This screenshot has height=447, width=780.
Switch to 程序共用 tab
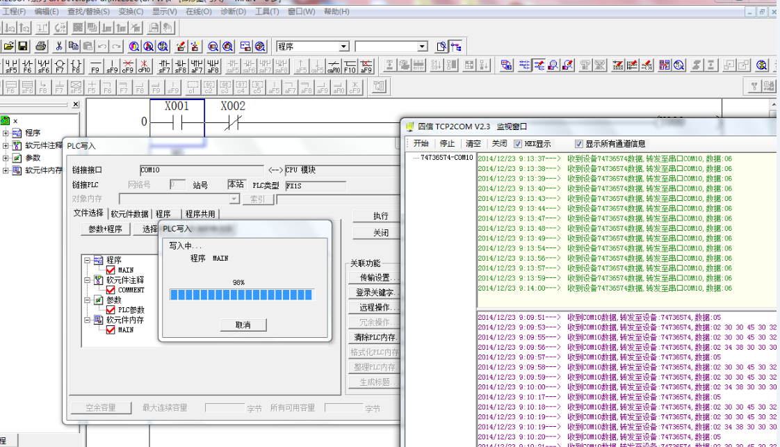point(200,214)
